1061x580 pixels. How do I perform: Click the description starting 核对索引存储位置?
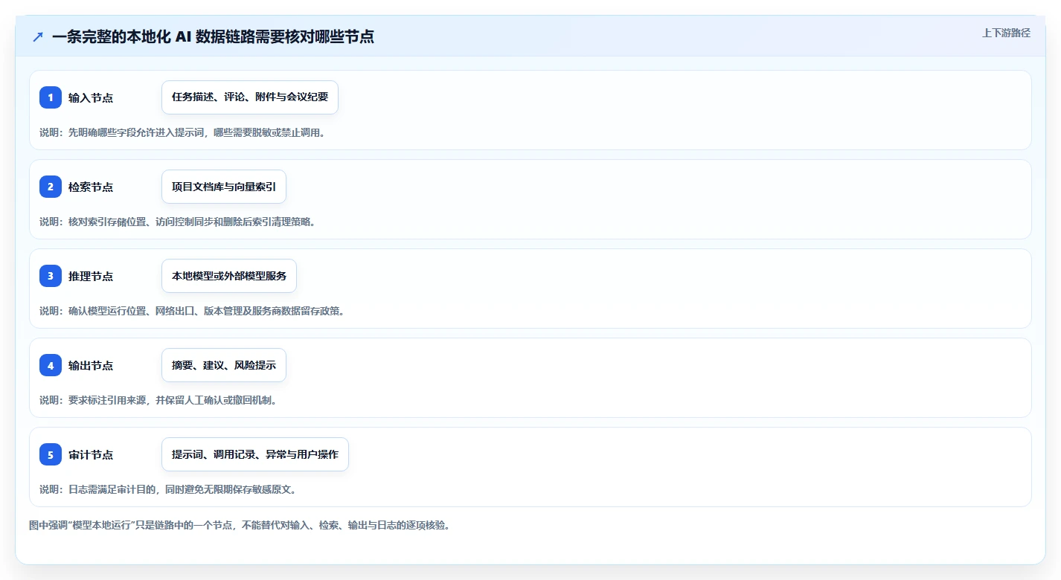[x=177, y=222]
